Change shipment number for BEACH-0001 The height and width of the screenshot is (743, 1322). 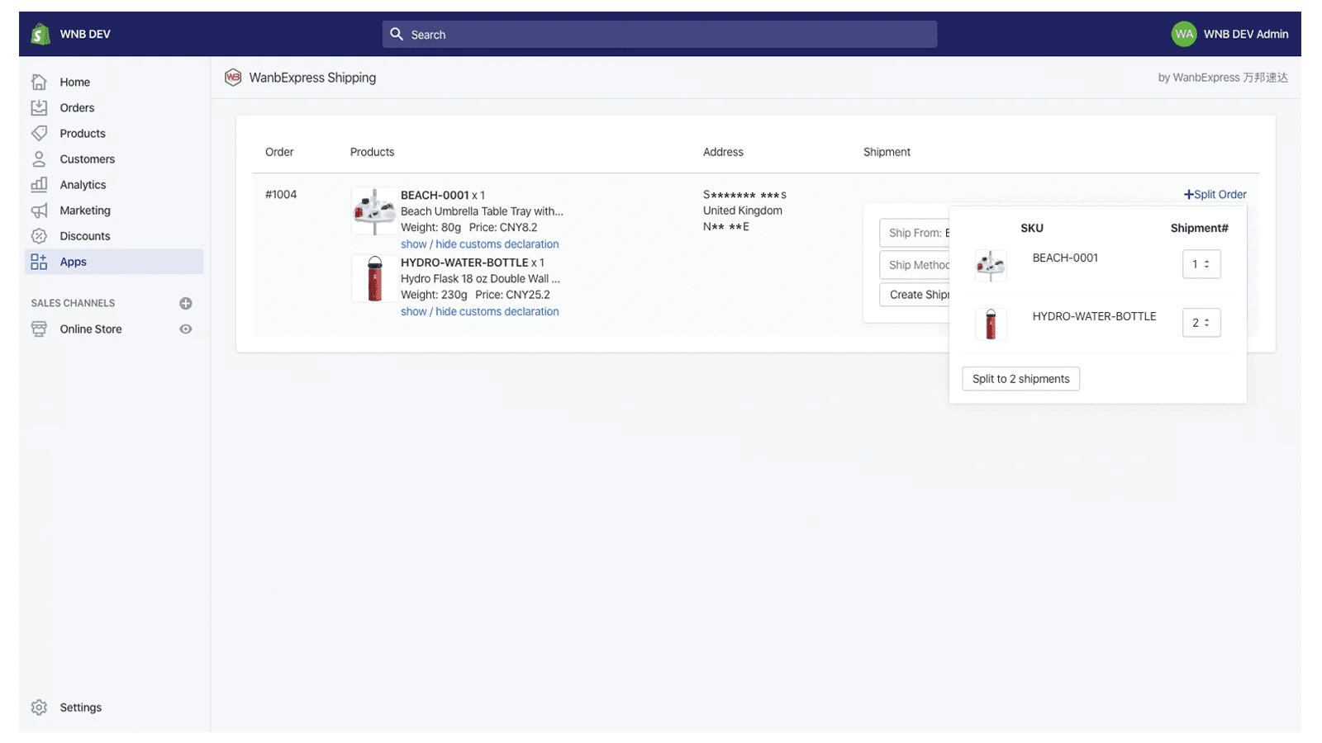(1201, 264)
